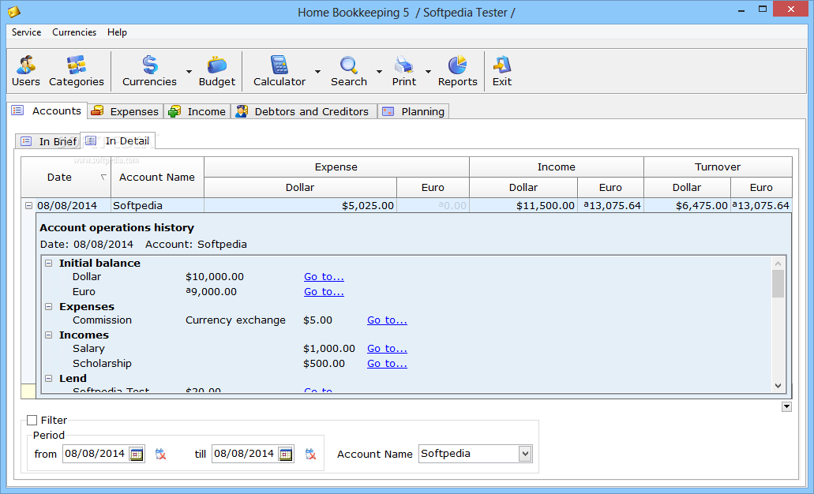The width and height of the screenshot is (814, 494).
Task: Open the Search toolbar dropdown arrow
Action: [x=379, y=72]
